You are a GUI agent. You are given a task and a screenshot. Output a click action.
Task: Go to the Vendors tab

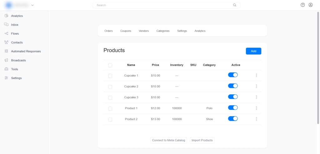click(144, 31)
